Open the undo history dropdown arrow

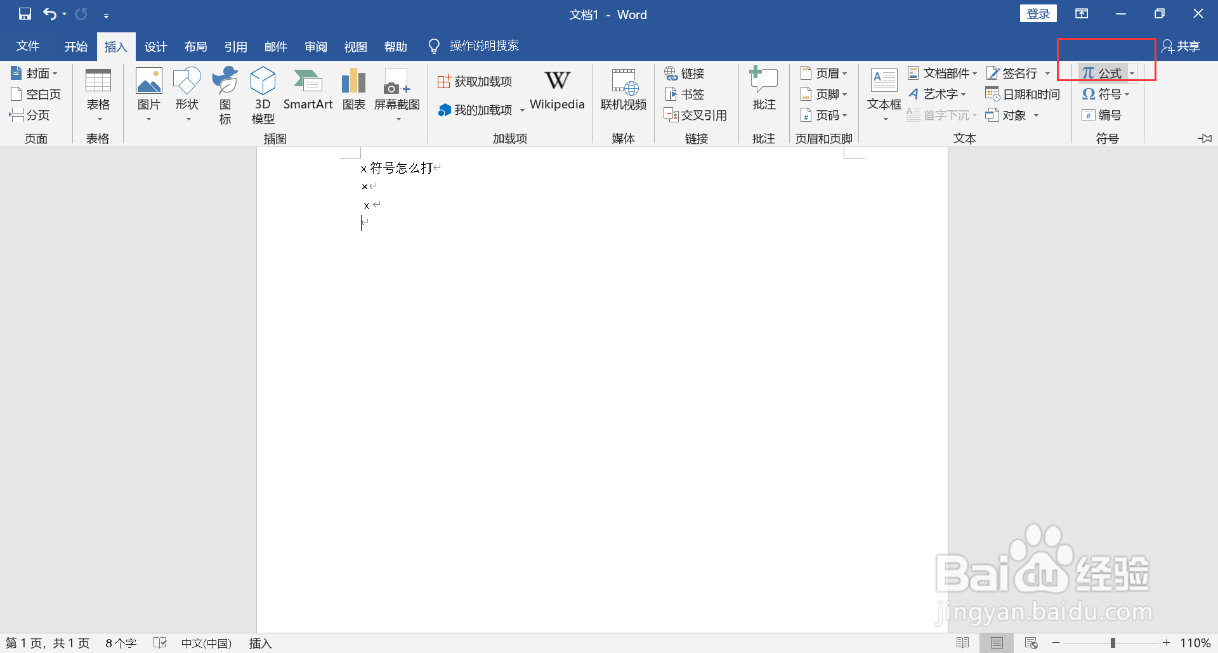[x=64, y=14]
